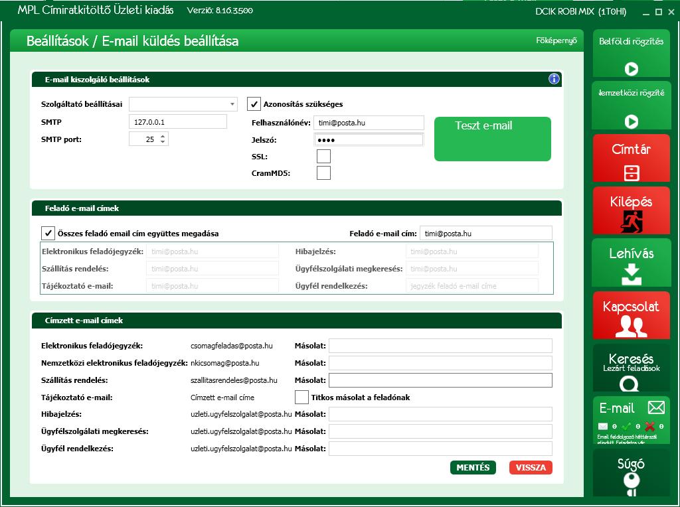Viewport: 680px width, 507px height.
Task: Decrease SMTP port with down arrow
Action: point(163,142)
